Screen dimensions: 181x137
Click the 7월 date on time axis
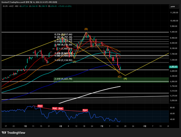(102, 126)
